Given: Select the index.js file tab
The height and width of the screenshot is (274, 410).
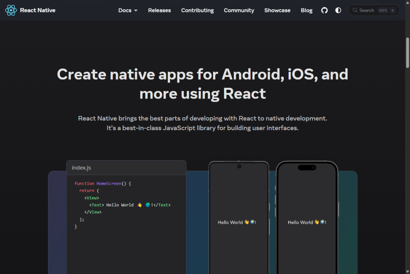Looking at the screenshot, I should pyautogui.click(x=81, y=168).
